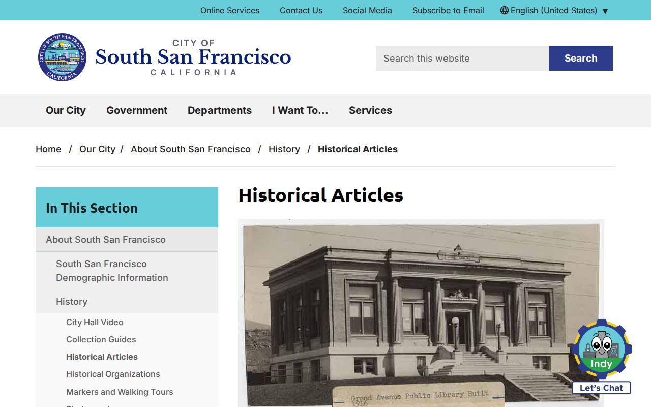651x407 pixels.
Task: Go to Home breadcrumb
Action: pos(48,149)
